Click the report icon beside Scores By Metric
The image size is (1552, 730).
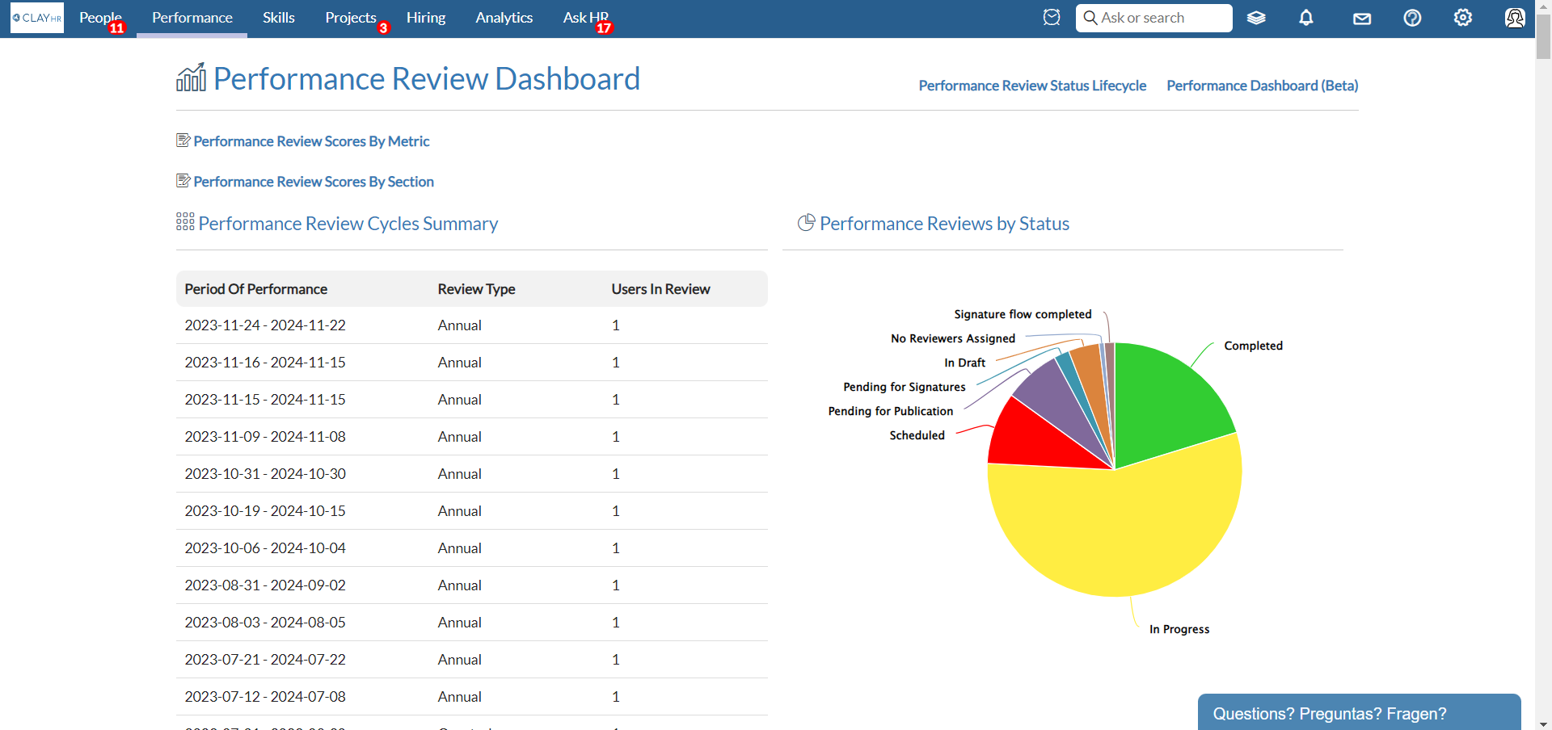(x=183, y=141)
